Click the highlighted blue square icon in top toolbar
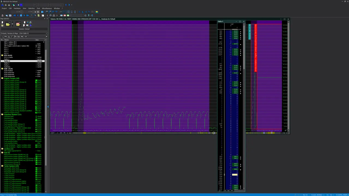Screen dimensions: 349x196 pyautogui.click(x=21, y=5)
